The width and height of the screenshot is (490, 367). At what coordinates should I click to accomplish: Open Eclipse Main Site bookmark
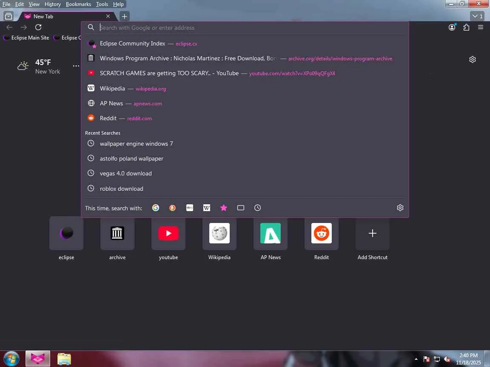[x=26, y=38]
